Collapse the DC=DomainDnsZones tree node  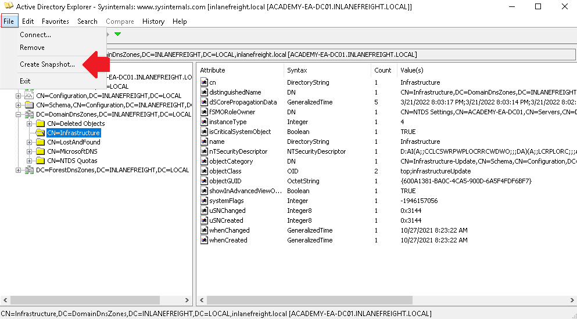tap(18, 114)
